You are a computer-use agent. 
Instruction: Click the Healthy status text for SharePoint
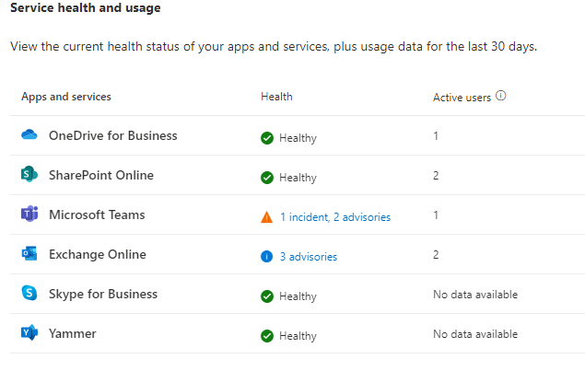coord(298,178)
